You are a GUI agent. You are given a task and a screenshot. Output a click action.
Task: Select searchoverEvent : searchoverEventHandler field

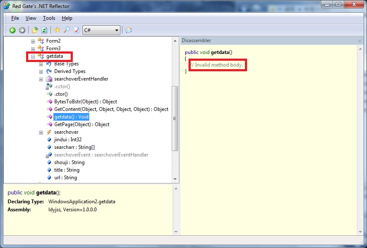(x=101, y=155)
